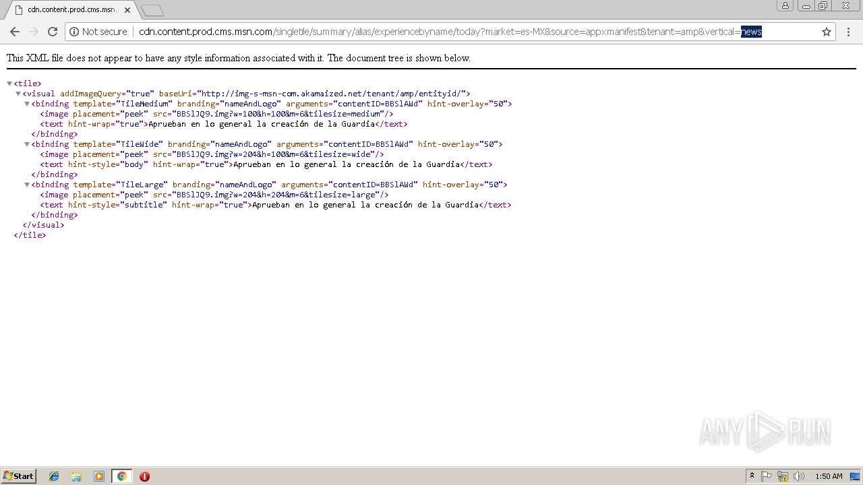
Task: Collapse the TileLarge binding node
Action: [27, 185]
